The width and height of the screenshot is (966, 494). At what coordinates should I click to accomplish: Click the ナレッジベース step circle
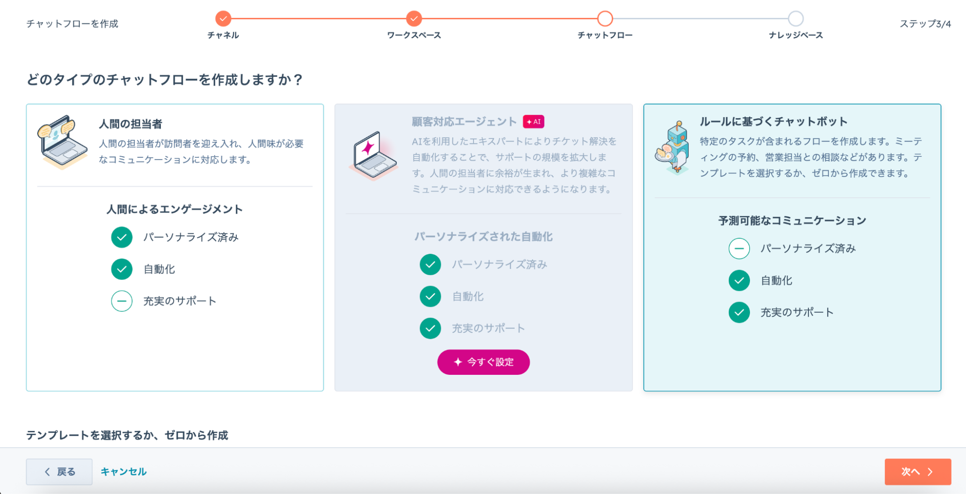tap(795, 19)
